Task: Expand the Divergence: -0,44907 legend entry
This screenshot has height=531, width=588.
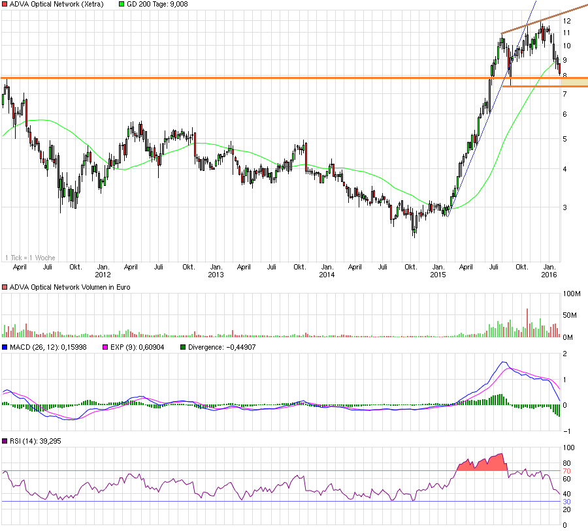Action: tap(222, 347)
